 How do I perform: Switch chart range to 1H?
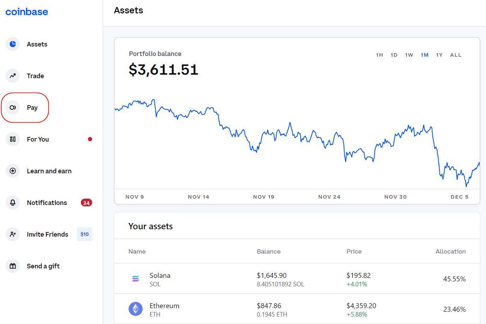click(x=379, y=55)
